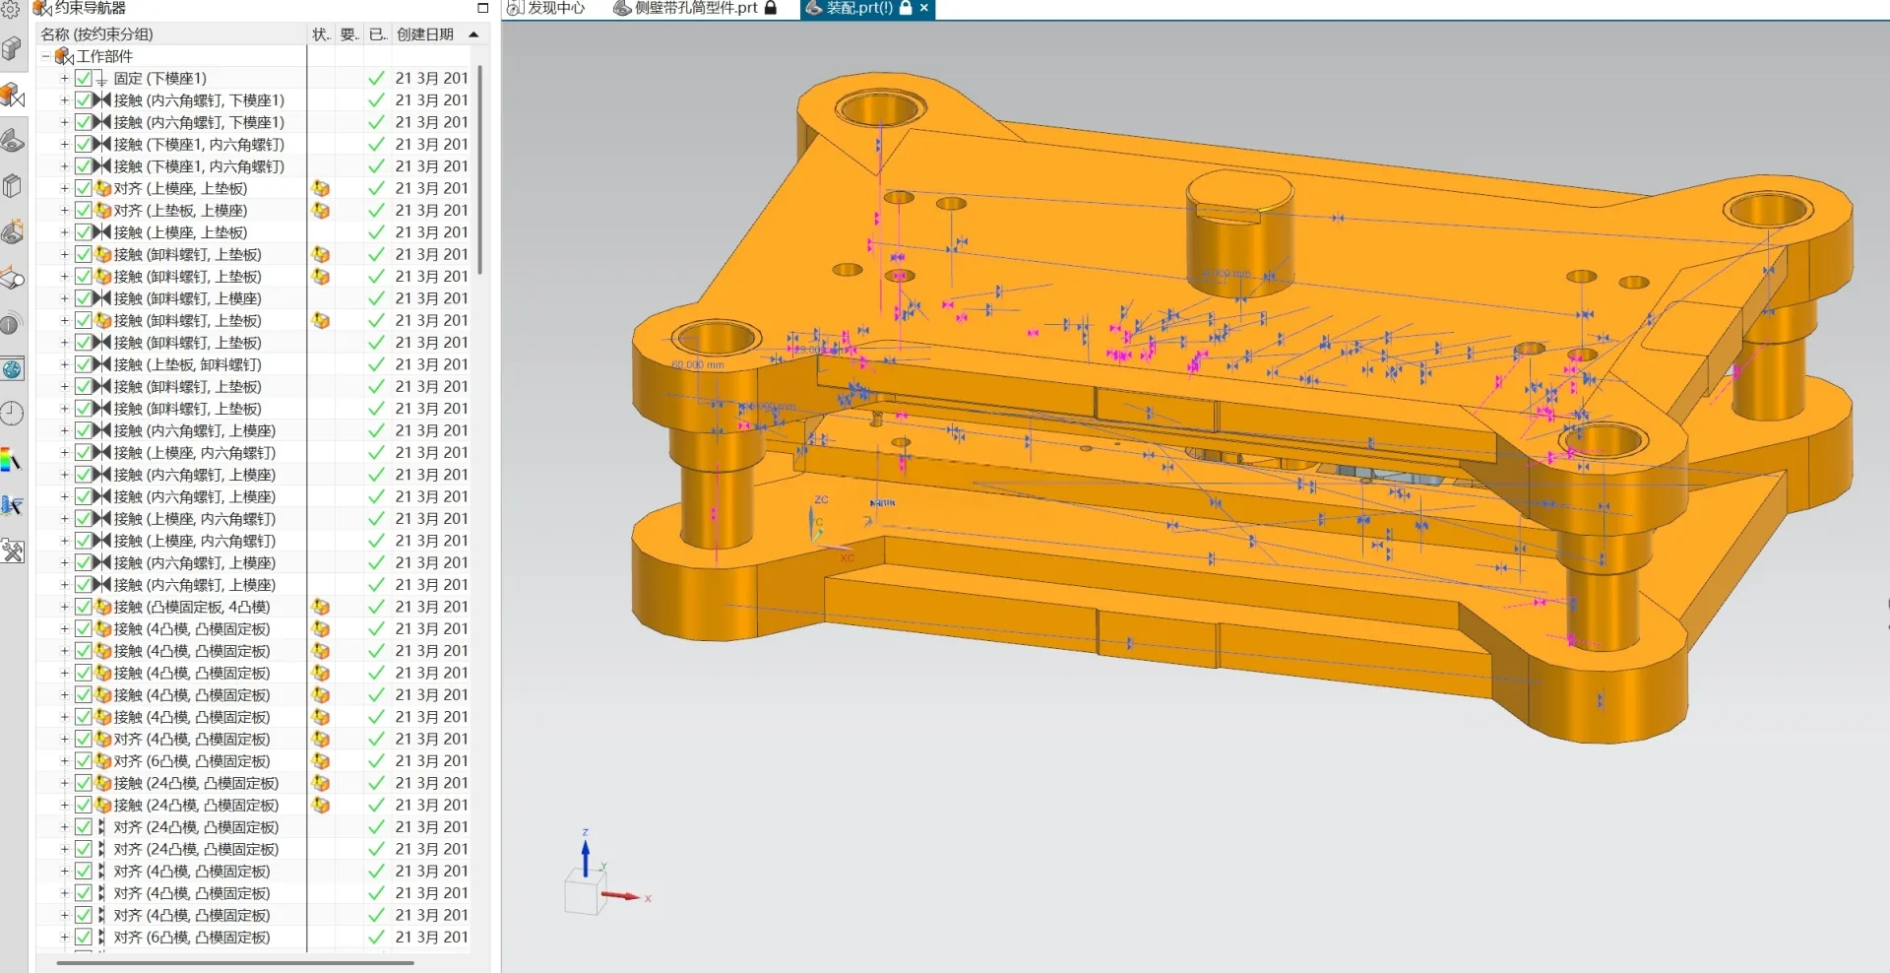Open resource bar settings gear
The height and width of the screenshot is (973, 1890).
point(11,10)
